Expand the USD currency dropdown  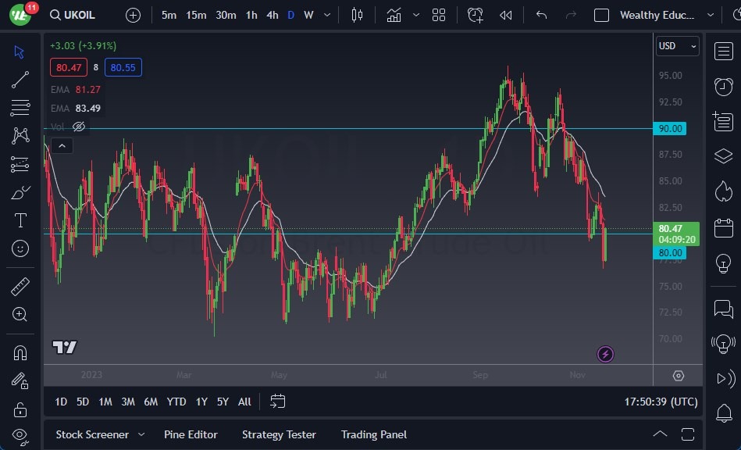coord(677,46)
